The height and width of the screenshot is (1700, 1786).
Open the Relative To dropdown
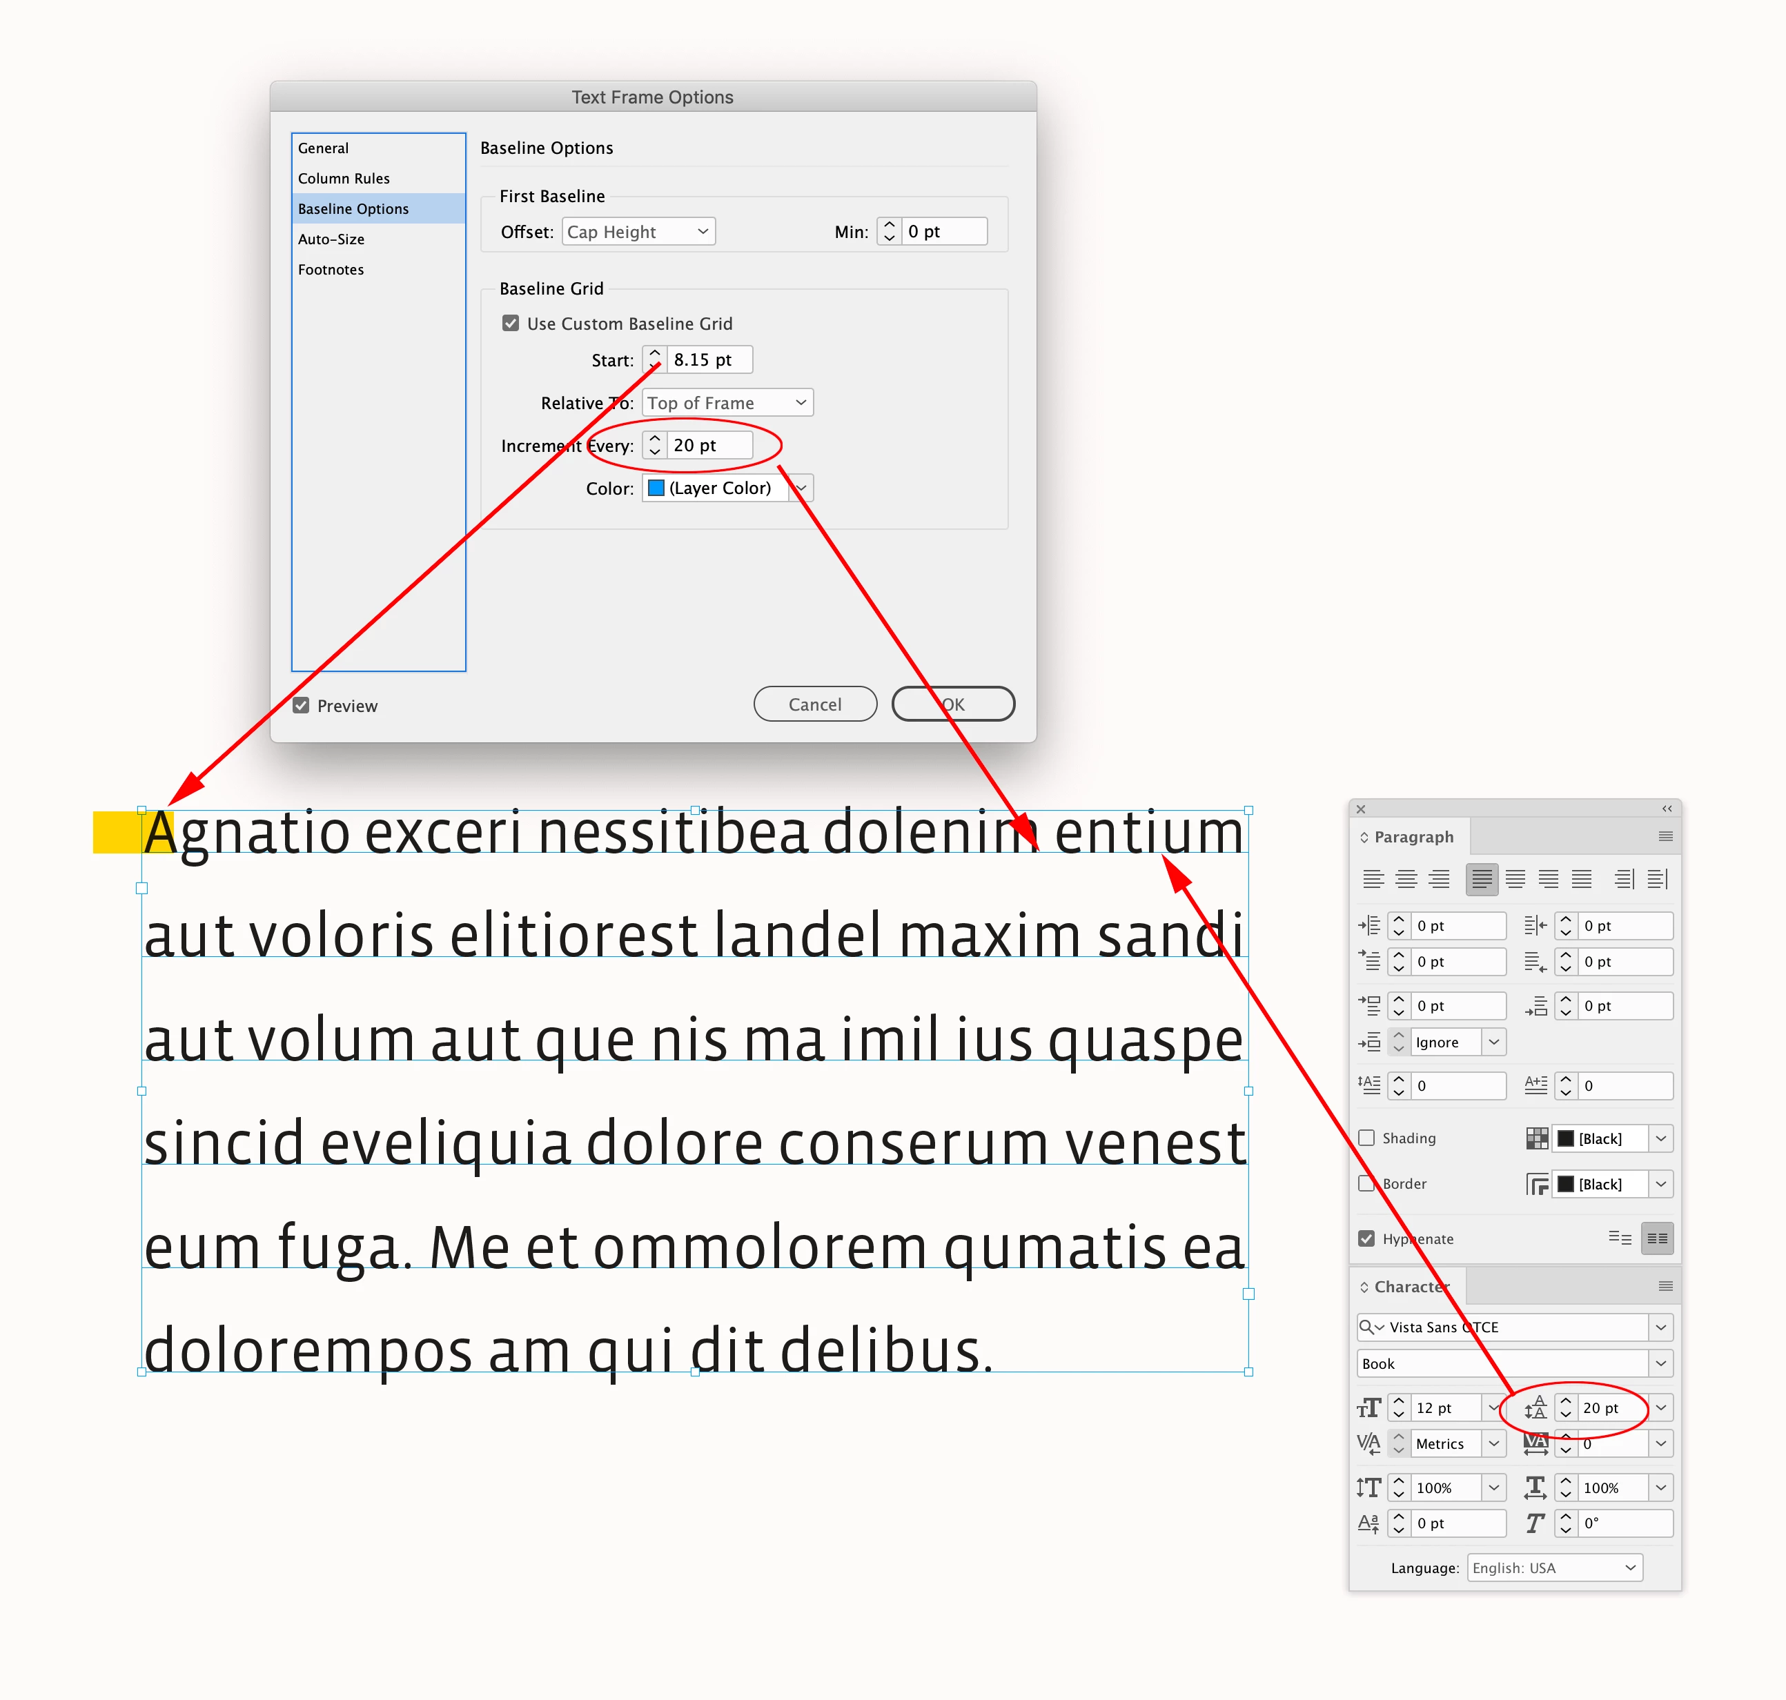tap(727, 402)
